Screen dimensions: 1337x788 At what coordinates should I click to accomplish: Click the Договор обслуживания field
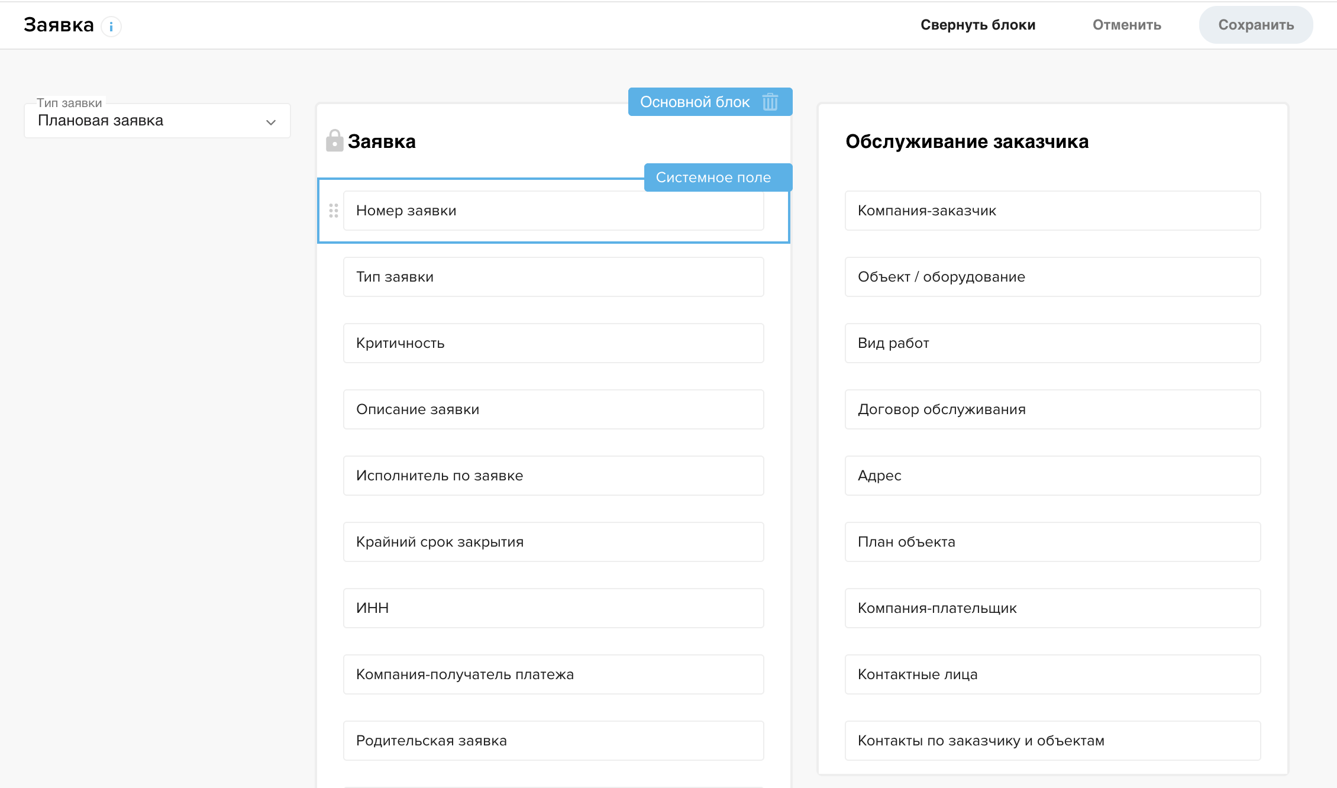click(x=1052, y=409)
